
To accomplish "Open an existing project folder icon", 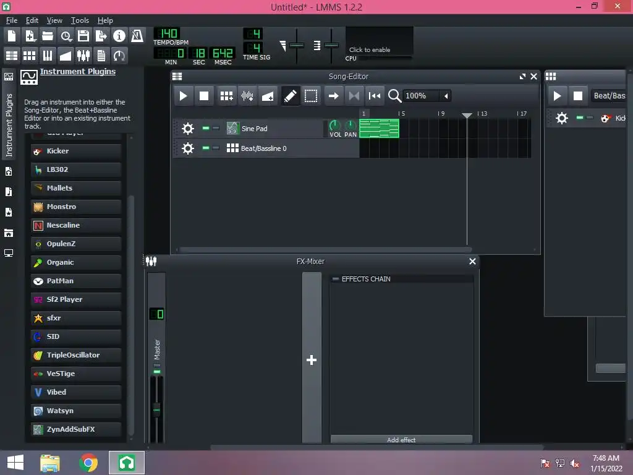I will click(48, 36).
